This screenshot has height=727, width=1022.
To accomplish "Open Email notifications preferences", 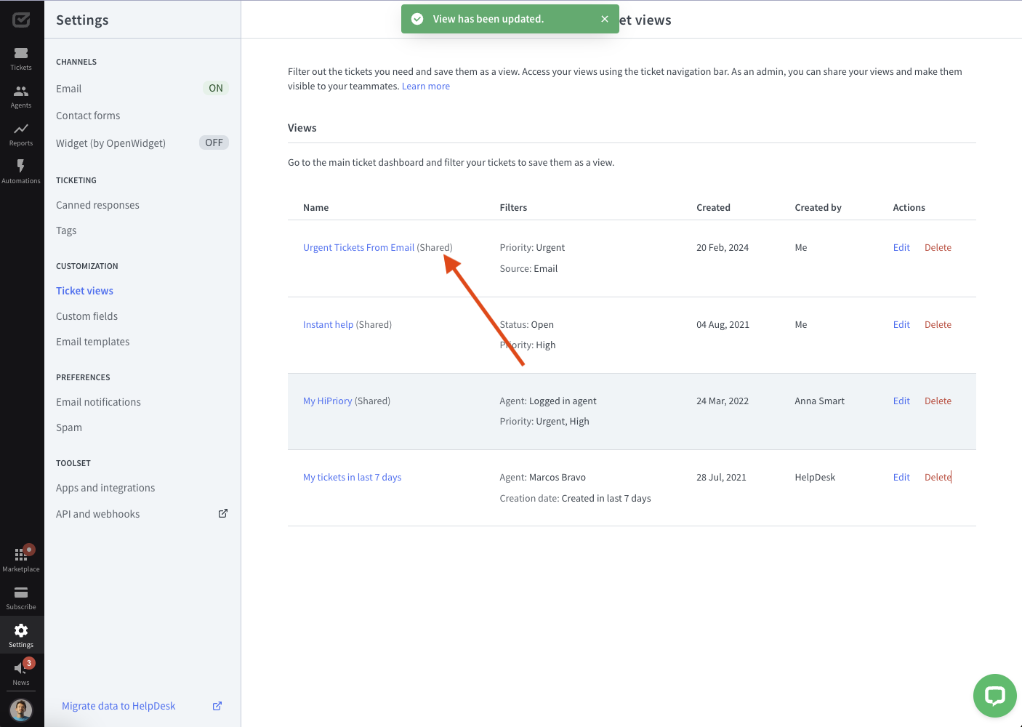I will 98,402.
